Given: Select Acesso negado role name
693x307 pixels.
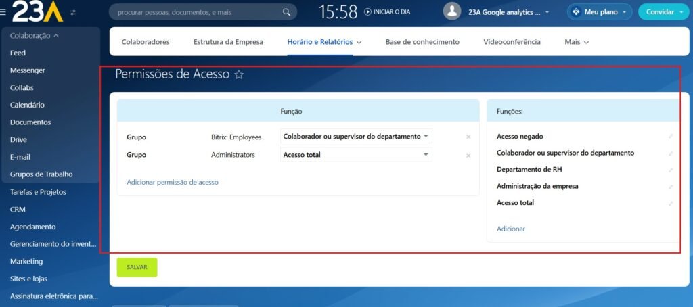Looking at the screenshot, I should coord(520,137).
